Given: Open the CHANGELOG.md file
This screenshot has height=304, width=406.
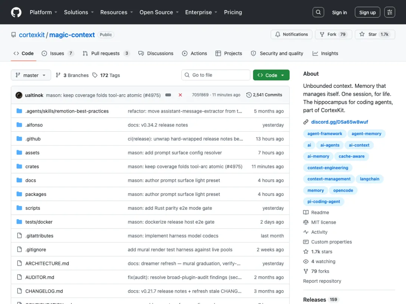Looking at the screenshot, I should point(44,291).
